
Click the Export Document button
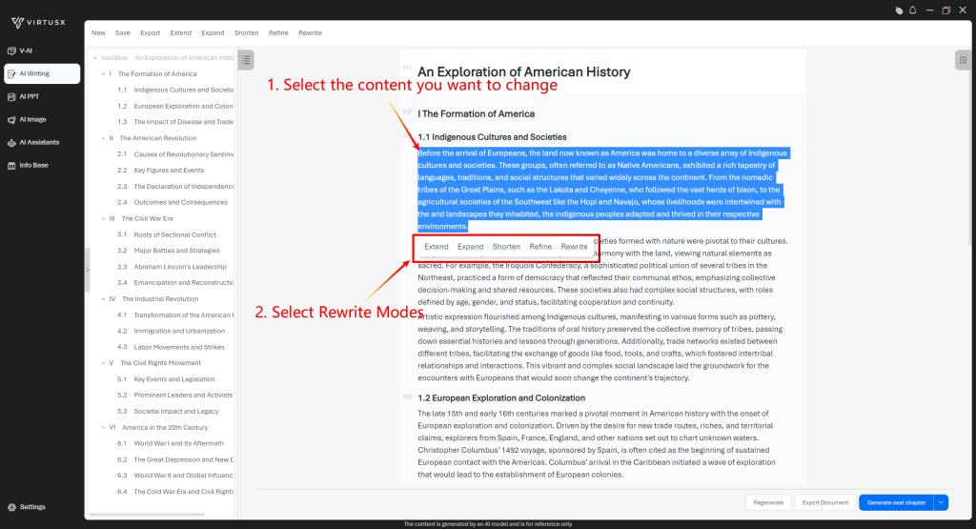(x=824, y=502)
